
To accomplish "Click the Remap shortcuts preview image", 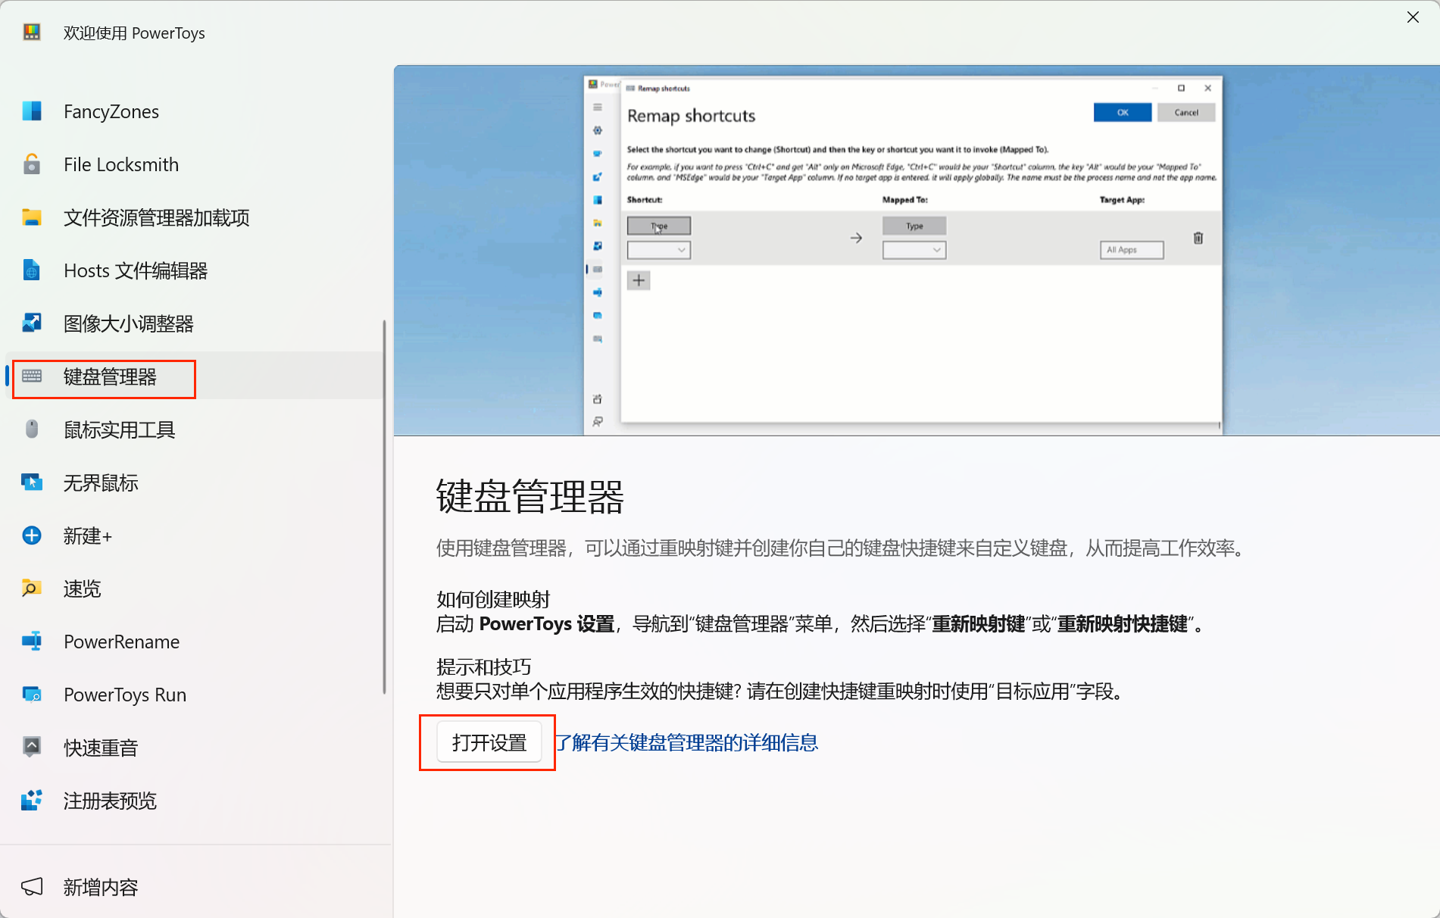I will [x=917, y=250].
